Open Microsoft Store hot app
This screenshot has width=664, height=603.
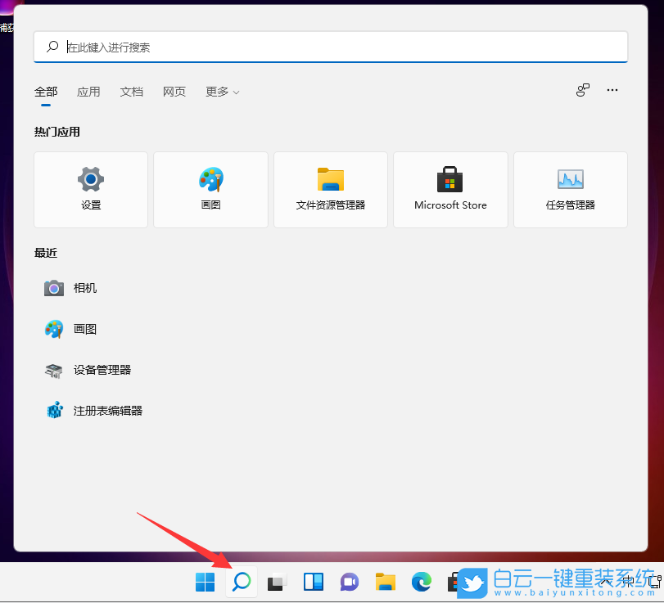(450, 189)
